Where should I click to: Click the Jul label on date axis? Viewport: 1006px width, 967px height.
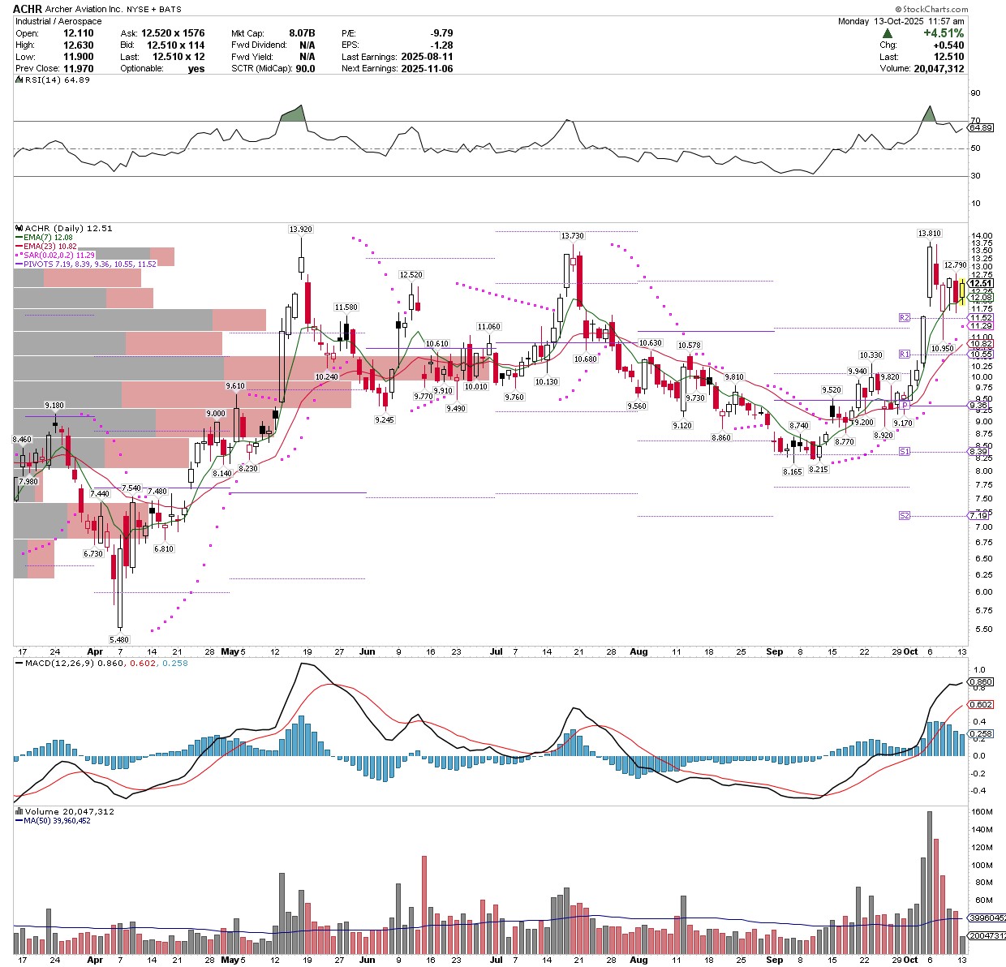[496, 651]
